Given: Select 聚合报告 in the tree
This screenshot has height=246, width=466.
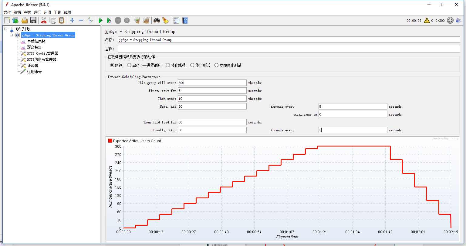Looking at the screenshot, I should [x=34, y=47].
